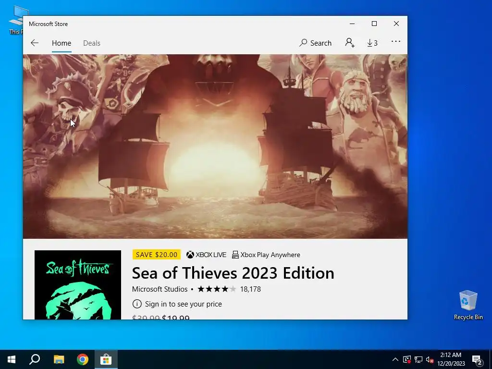The image size is (492, 369).
Task: Open Windows taskbar search
Action: 35,359
